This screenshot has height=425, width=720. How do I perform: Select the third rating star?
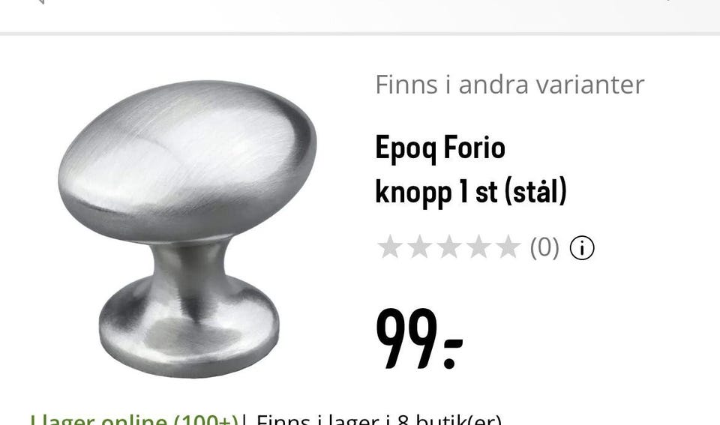[449, 247]
